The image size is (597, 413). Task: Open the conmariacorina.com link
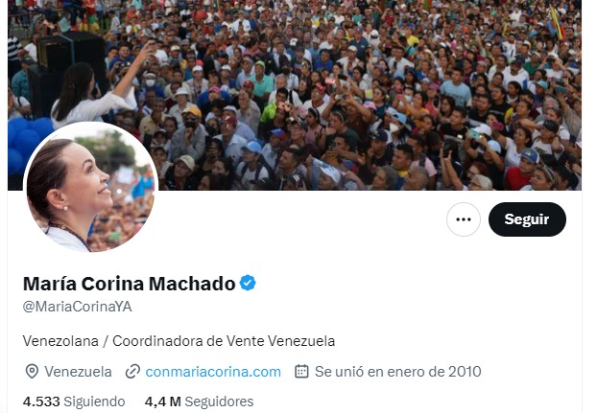click(213, 371)
